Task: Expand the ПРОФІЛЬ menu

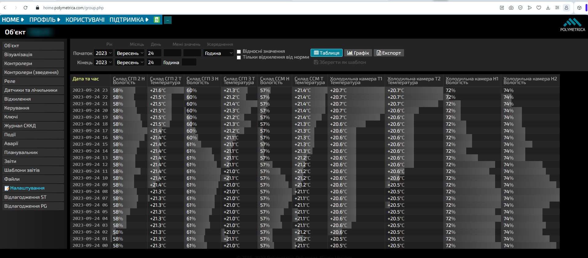Action: pyautogui.click(x=45, y=20)
